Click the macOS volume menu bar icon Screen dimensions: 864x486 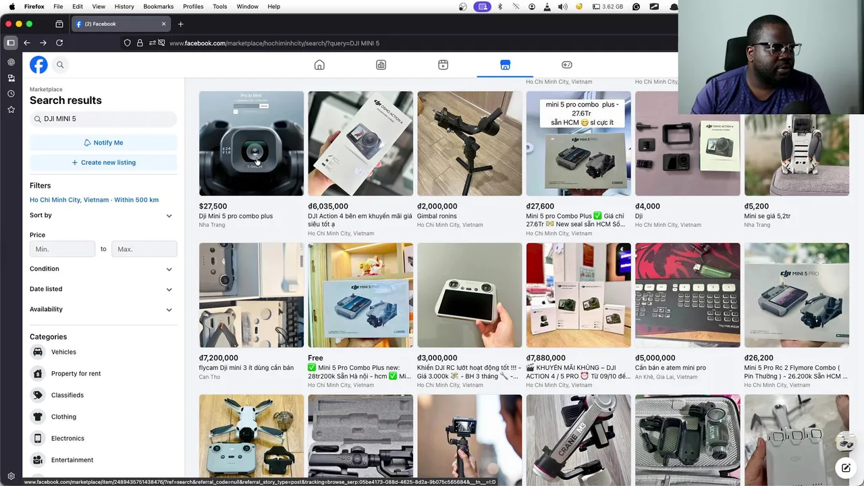563,6
